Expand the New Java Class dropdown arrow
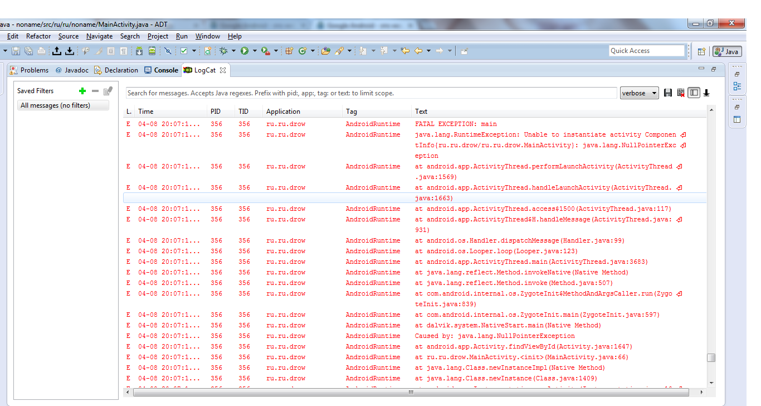Viewport: 761px width, 406px height. [x=313, y=51]
